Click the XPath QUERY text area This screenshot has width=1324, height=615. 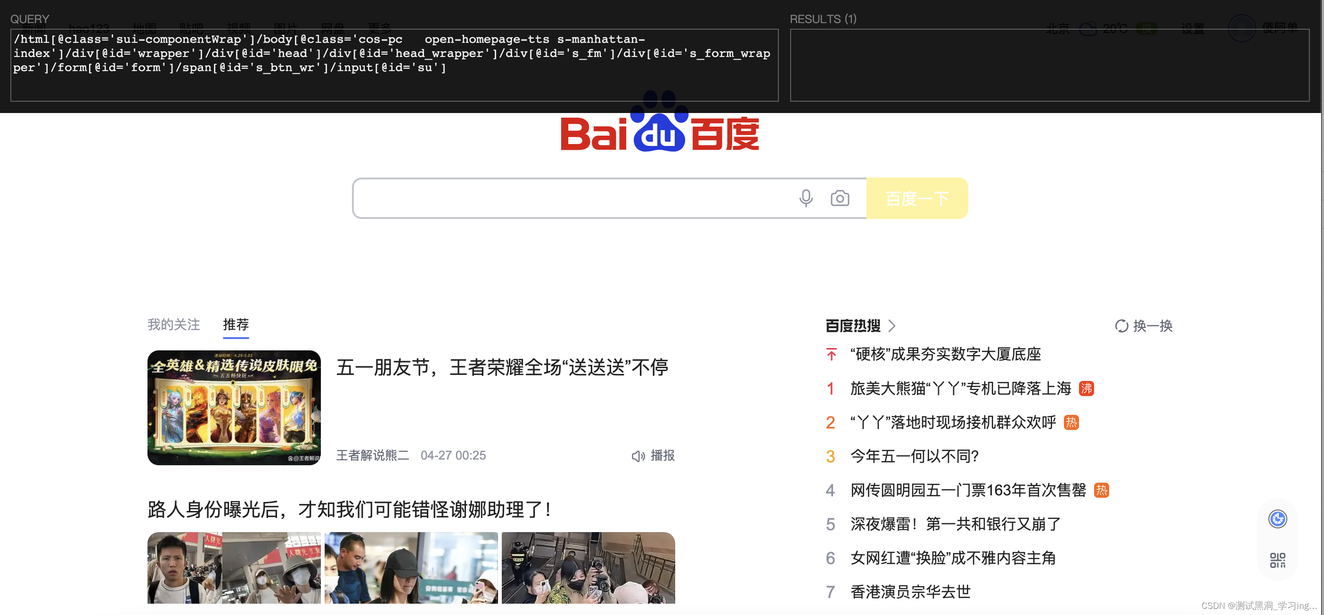[x=394, y=65]
